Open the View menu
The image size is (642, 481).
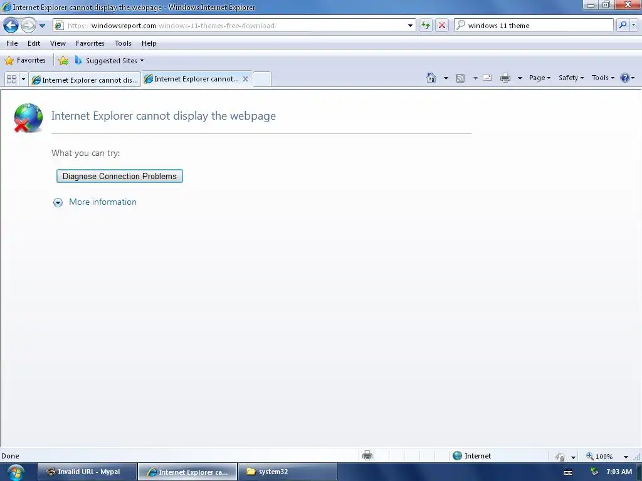point(58,43)
